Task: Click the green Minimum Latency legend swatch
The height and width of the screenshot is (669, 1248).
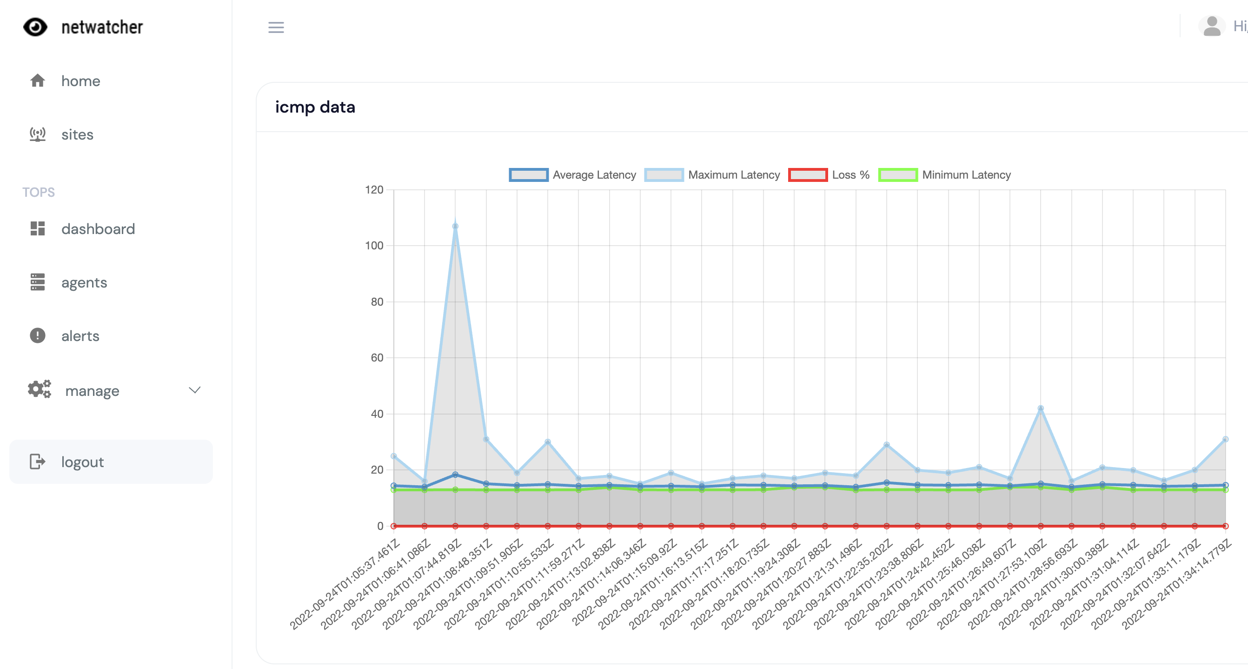Action: click(898, 175)
